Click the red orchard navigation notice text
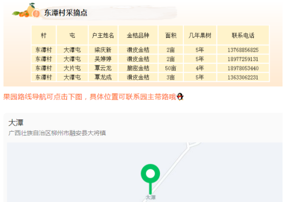This screenshot has height=202, width=283. 90,97
